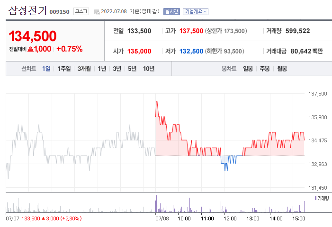
Task: Click the 2022.07.08 기준(장마감) date text
Action: (130, 11)
